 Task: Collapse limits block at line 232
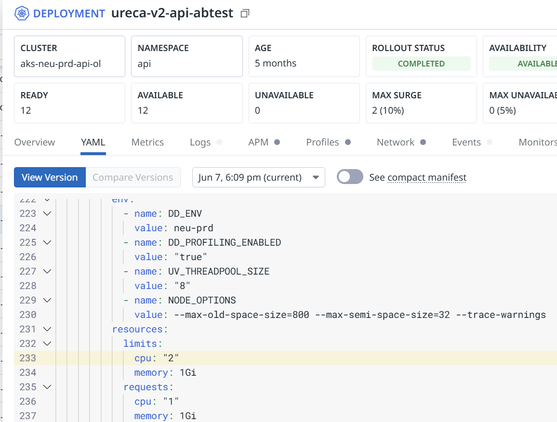(47, 343)
